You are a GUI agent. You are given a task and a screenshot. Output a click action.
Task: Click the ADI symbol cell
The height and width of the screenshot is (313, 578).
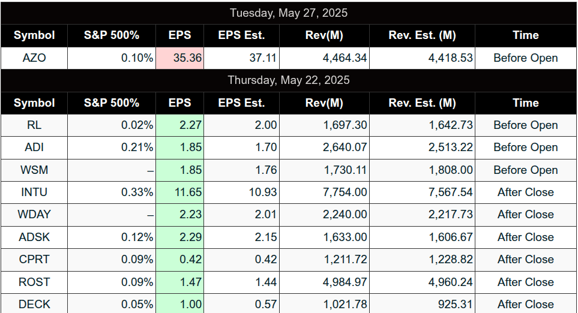34,148
